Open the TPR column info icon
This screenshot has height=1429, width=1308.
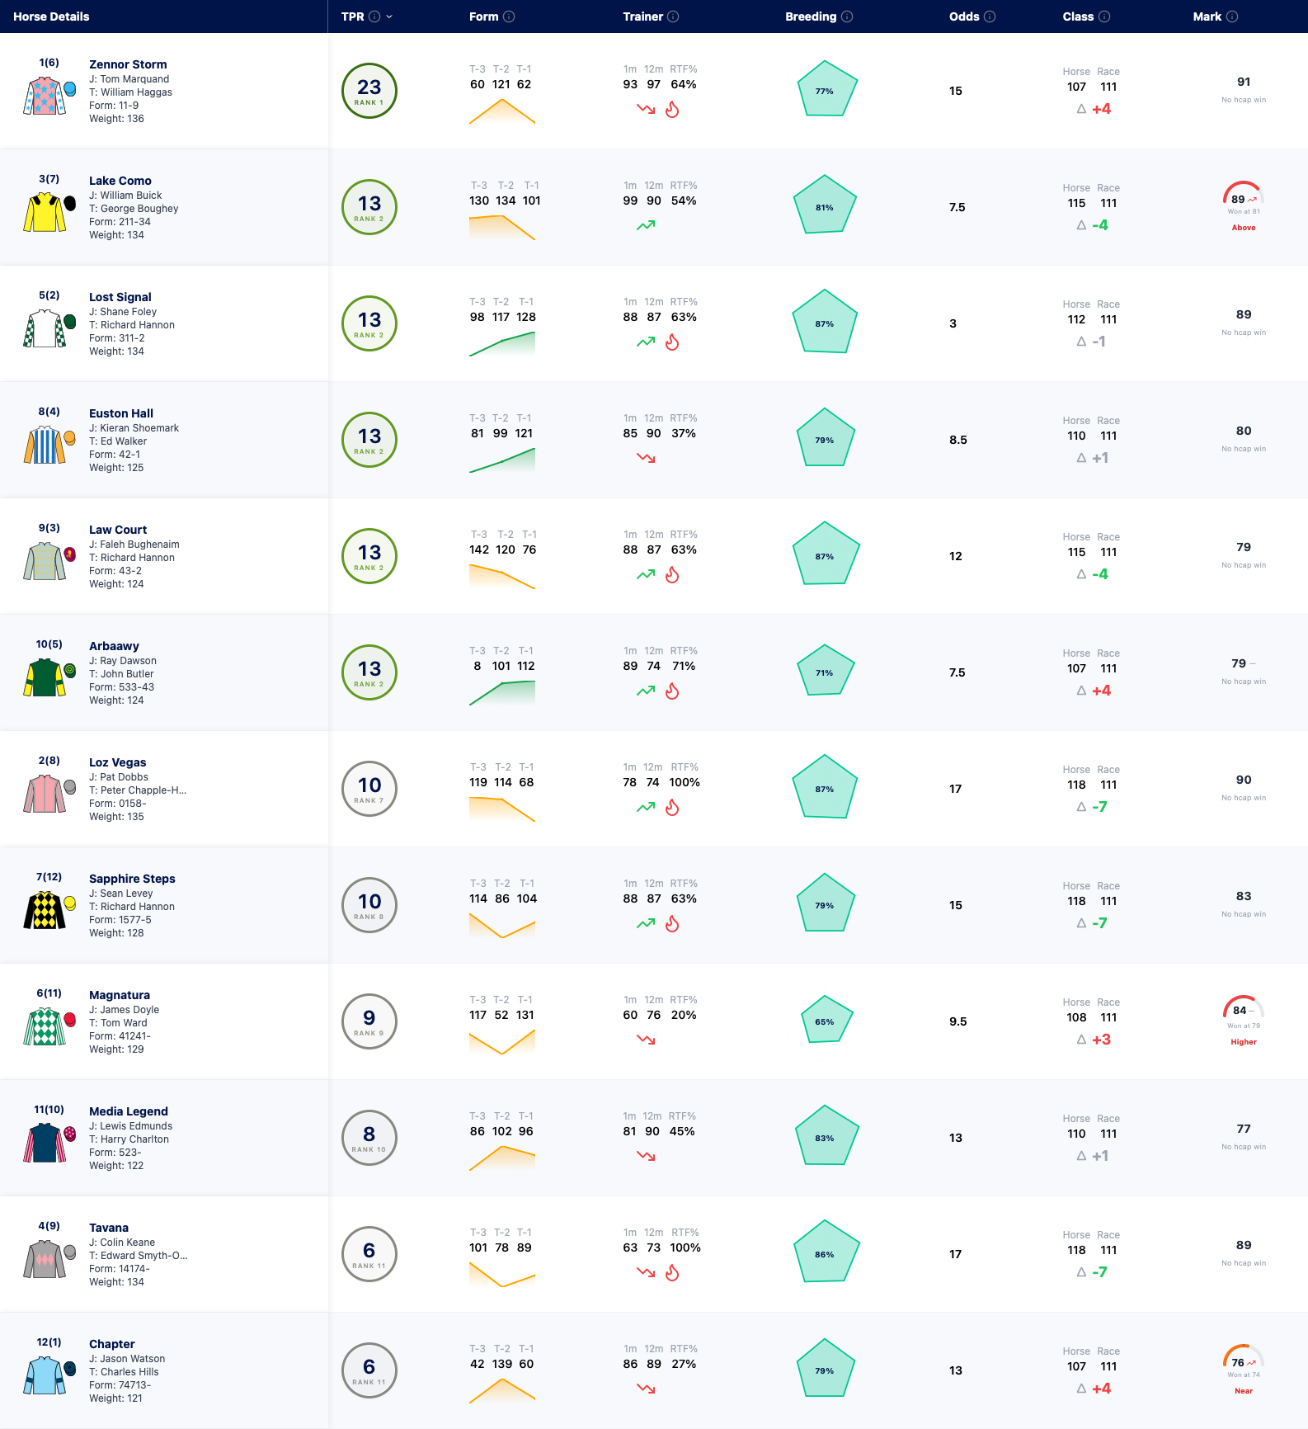pyautogui.click(x=374, y=17)
